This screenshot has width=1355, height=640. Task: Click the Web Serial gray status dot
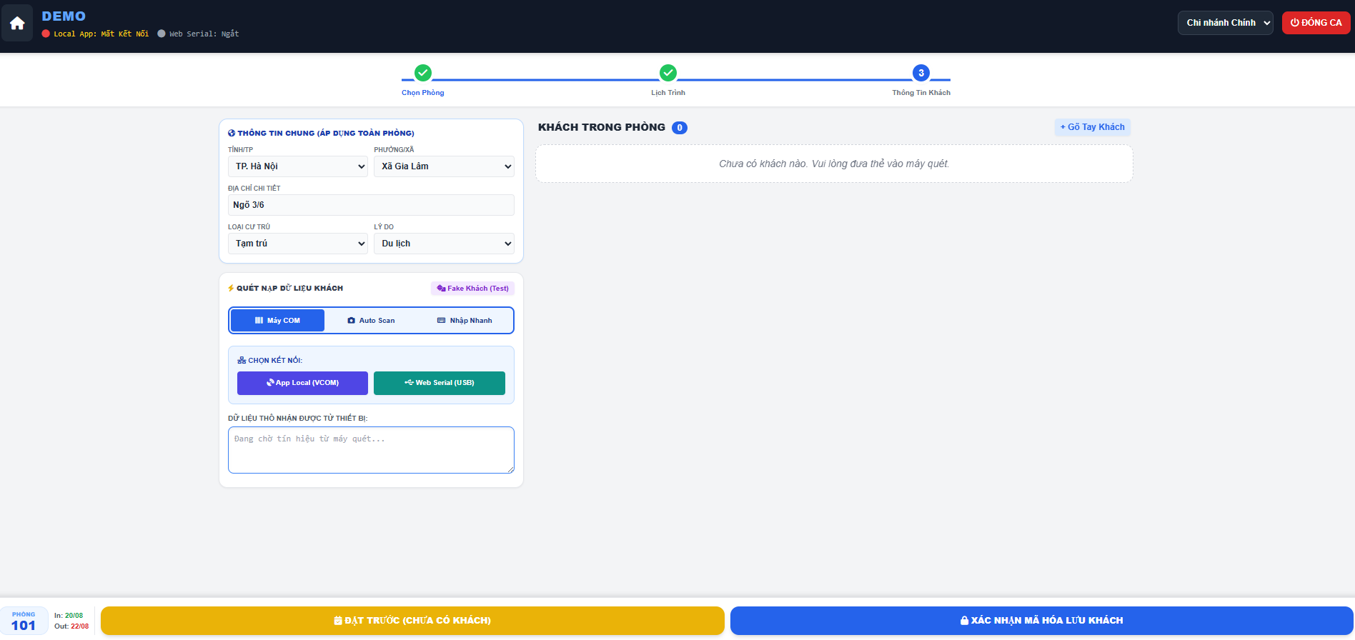[x=162, y=34]
